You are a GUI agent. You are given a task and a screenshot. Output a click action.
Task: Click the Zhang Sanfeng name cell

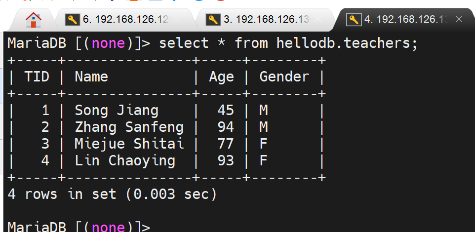[129, 127]
